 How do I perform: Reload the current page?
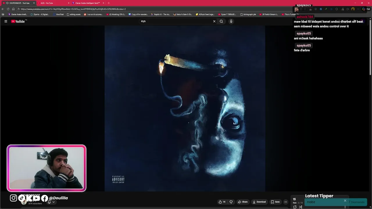coord(8,9)
